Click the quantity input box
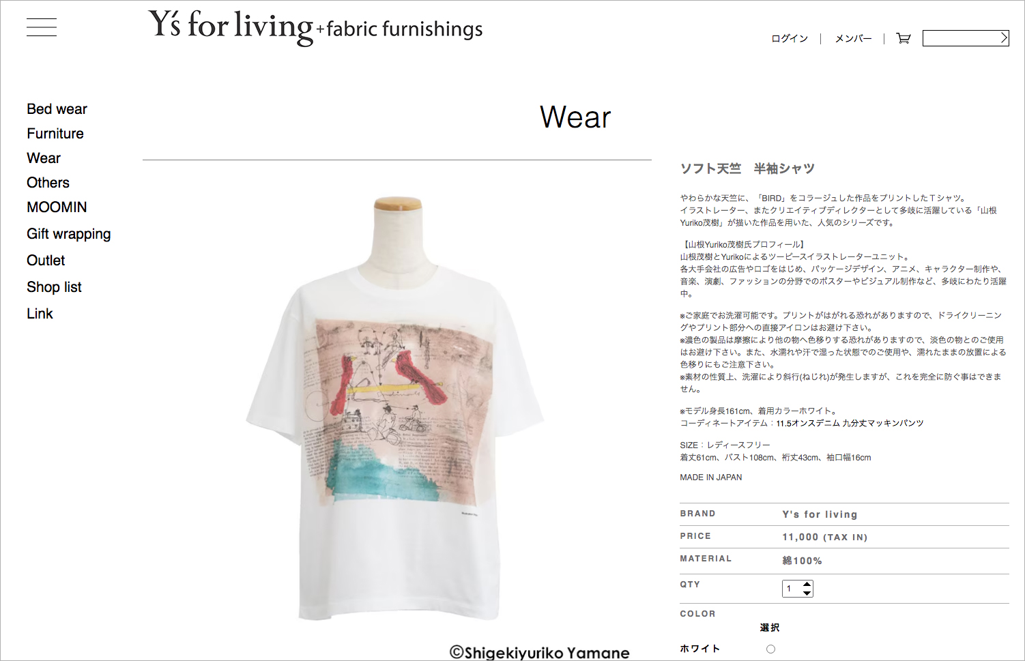Screen dimensions: 1025x661 click(x=792, y=589)
